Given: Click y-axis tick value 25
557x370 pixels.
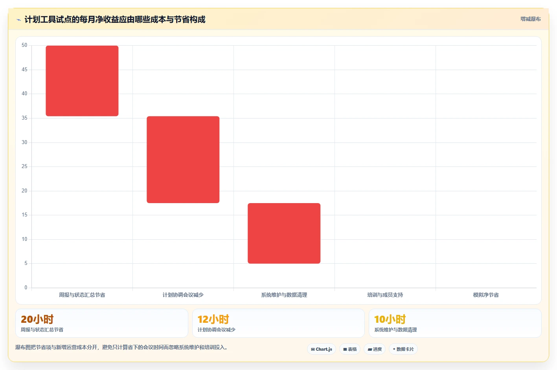Looking at the screenshot, I should pyautogui.click(x=24, y=166).
